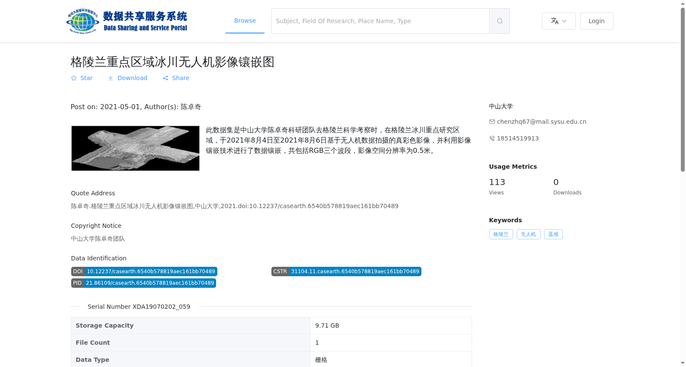Click the 0 Downloads metric

567,187
